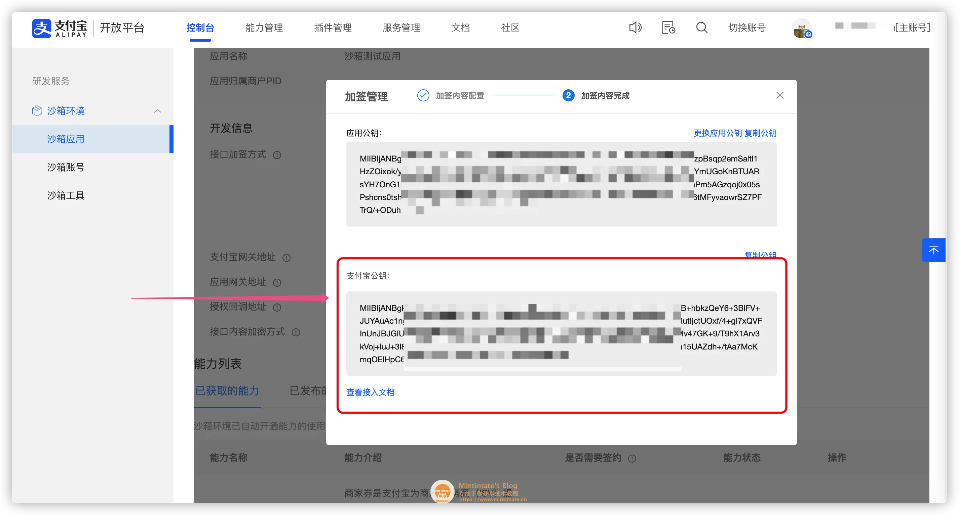The image size is (959, 515).
Task: Click 切换账号 to switch account
Action: [x=747, y=28]
